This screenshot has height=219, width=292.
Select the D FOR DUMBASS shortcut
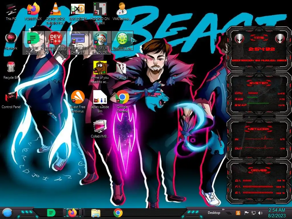coord(33,43)
